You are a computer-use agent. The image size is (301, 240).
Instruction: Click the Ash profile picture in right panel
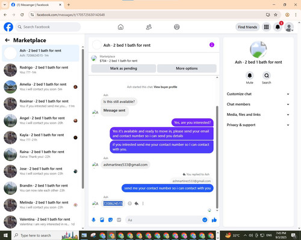[x=258, y=49]
